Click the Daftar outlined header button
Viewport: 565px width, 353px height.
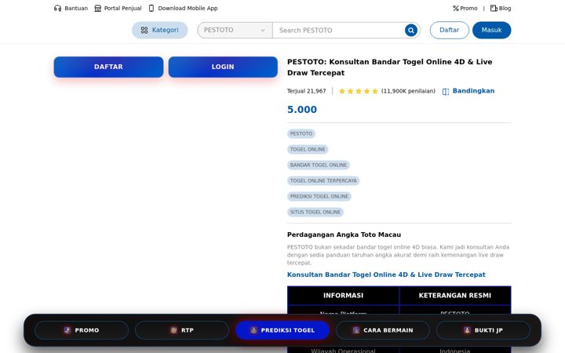pyautogui.click(x=450, y=31)
